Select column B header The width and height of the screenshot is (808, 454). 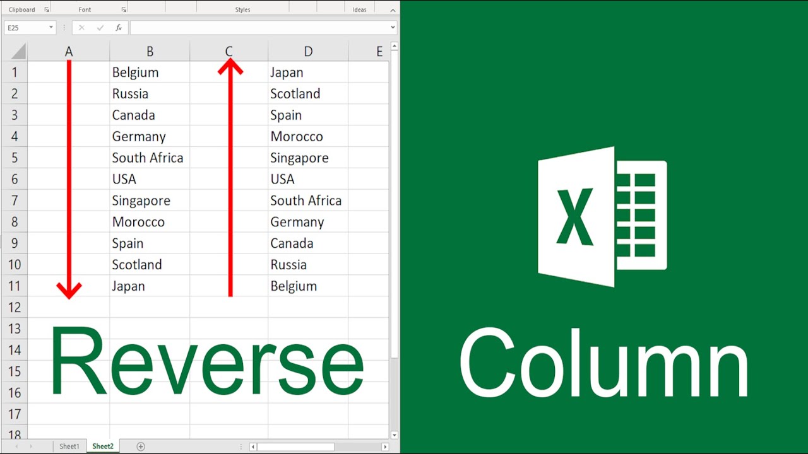coord(150,52)
